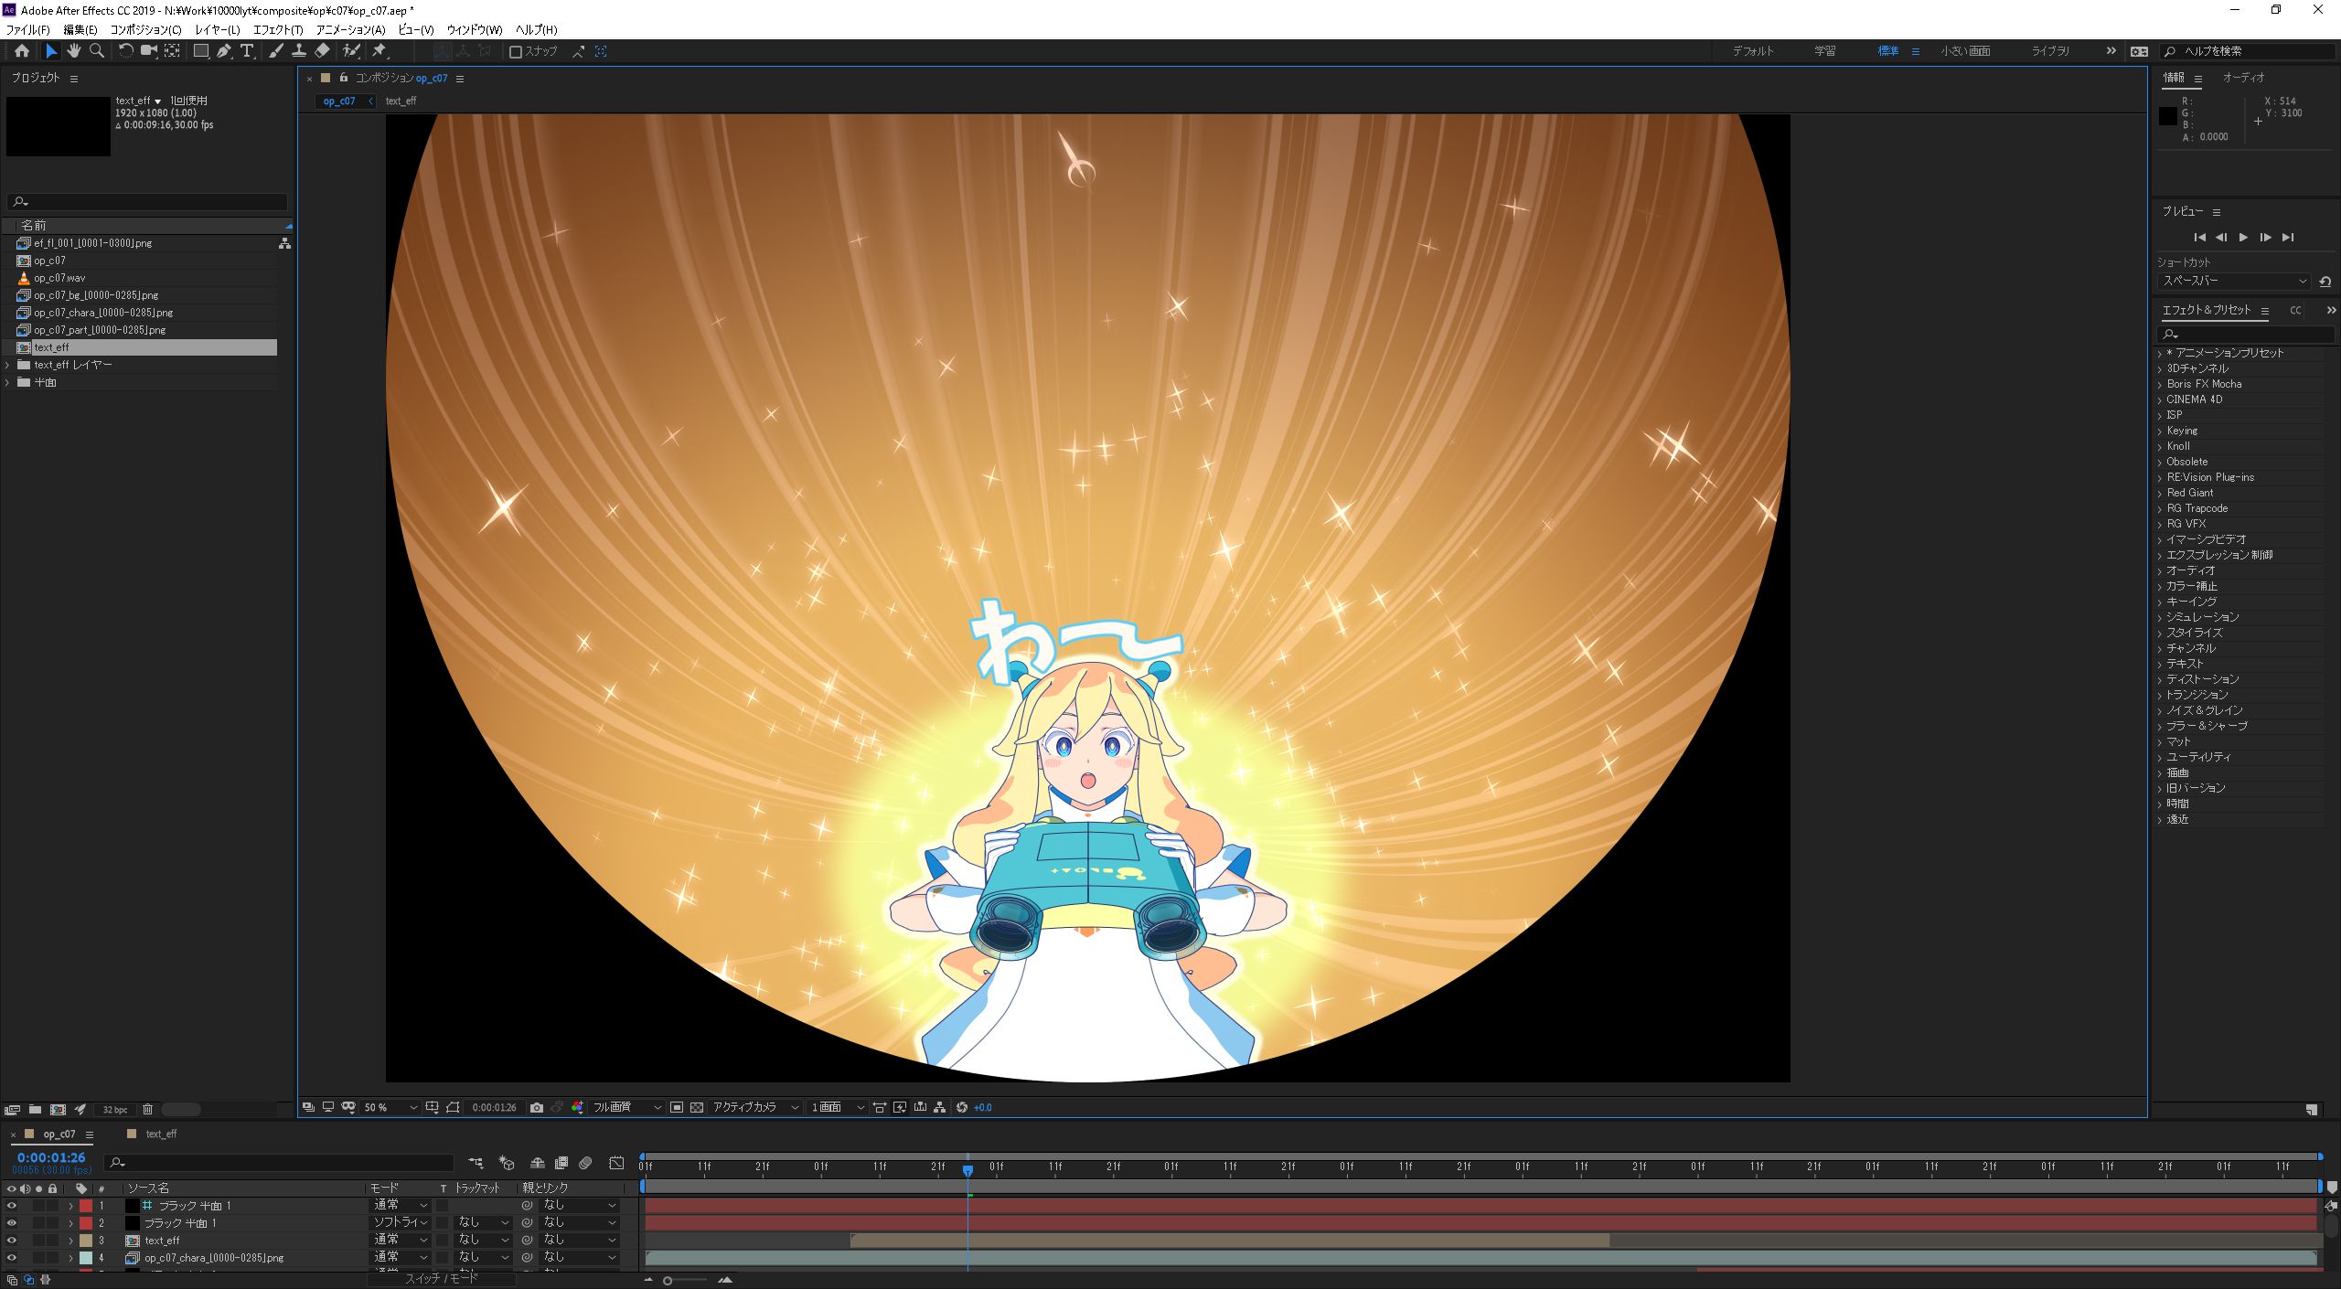Toggle the スナップ snapping checkbox
Screen dimensions: 2341x1289
click(x=516, y=52)
